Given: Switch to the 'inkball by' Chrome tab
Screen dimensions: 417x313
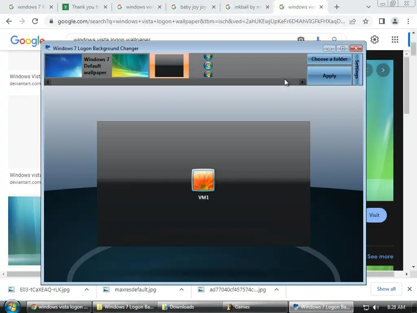Looking at the screenshot, I should 246,7.
